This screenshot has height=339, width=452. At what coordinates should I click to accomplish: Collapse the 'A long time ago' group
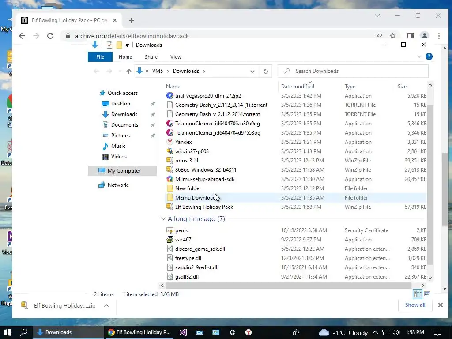(163, 219)
